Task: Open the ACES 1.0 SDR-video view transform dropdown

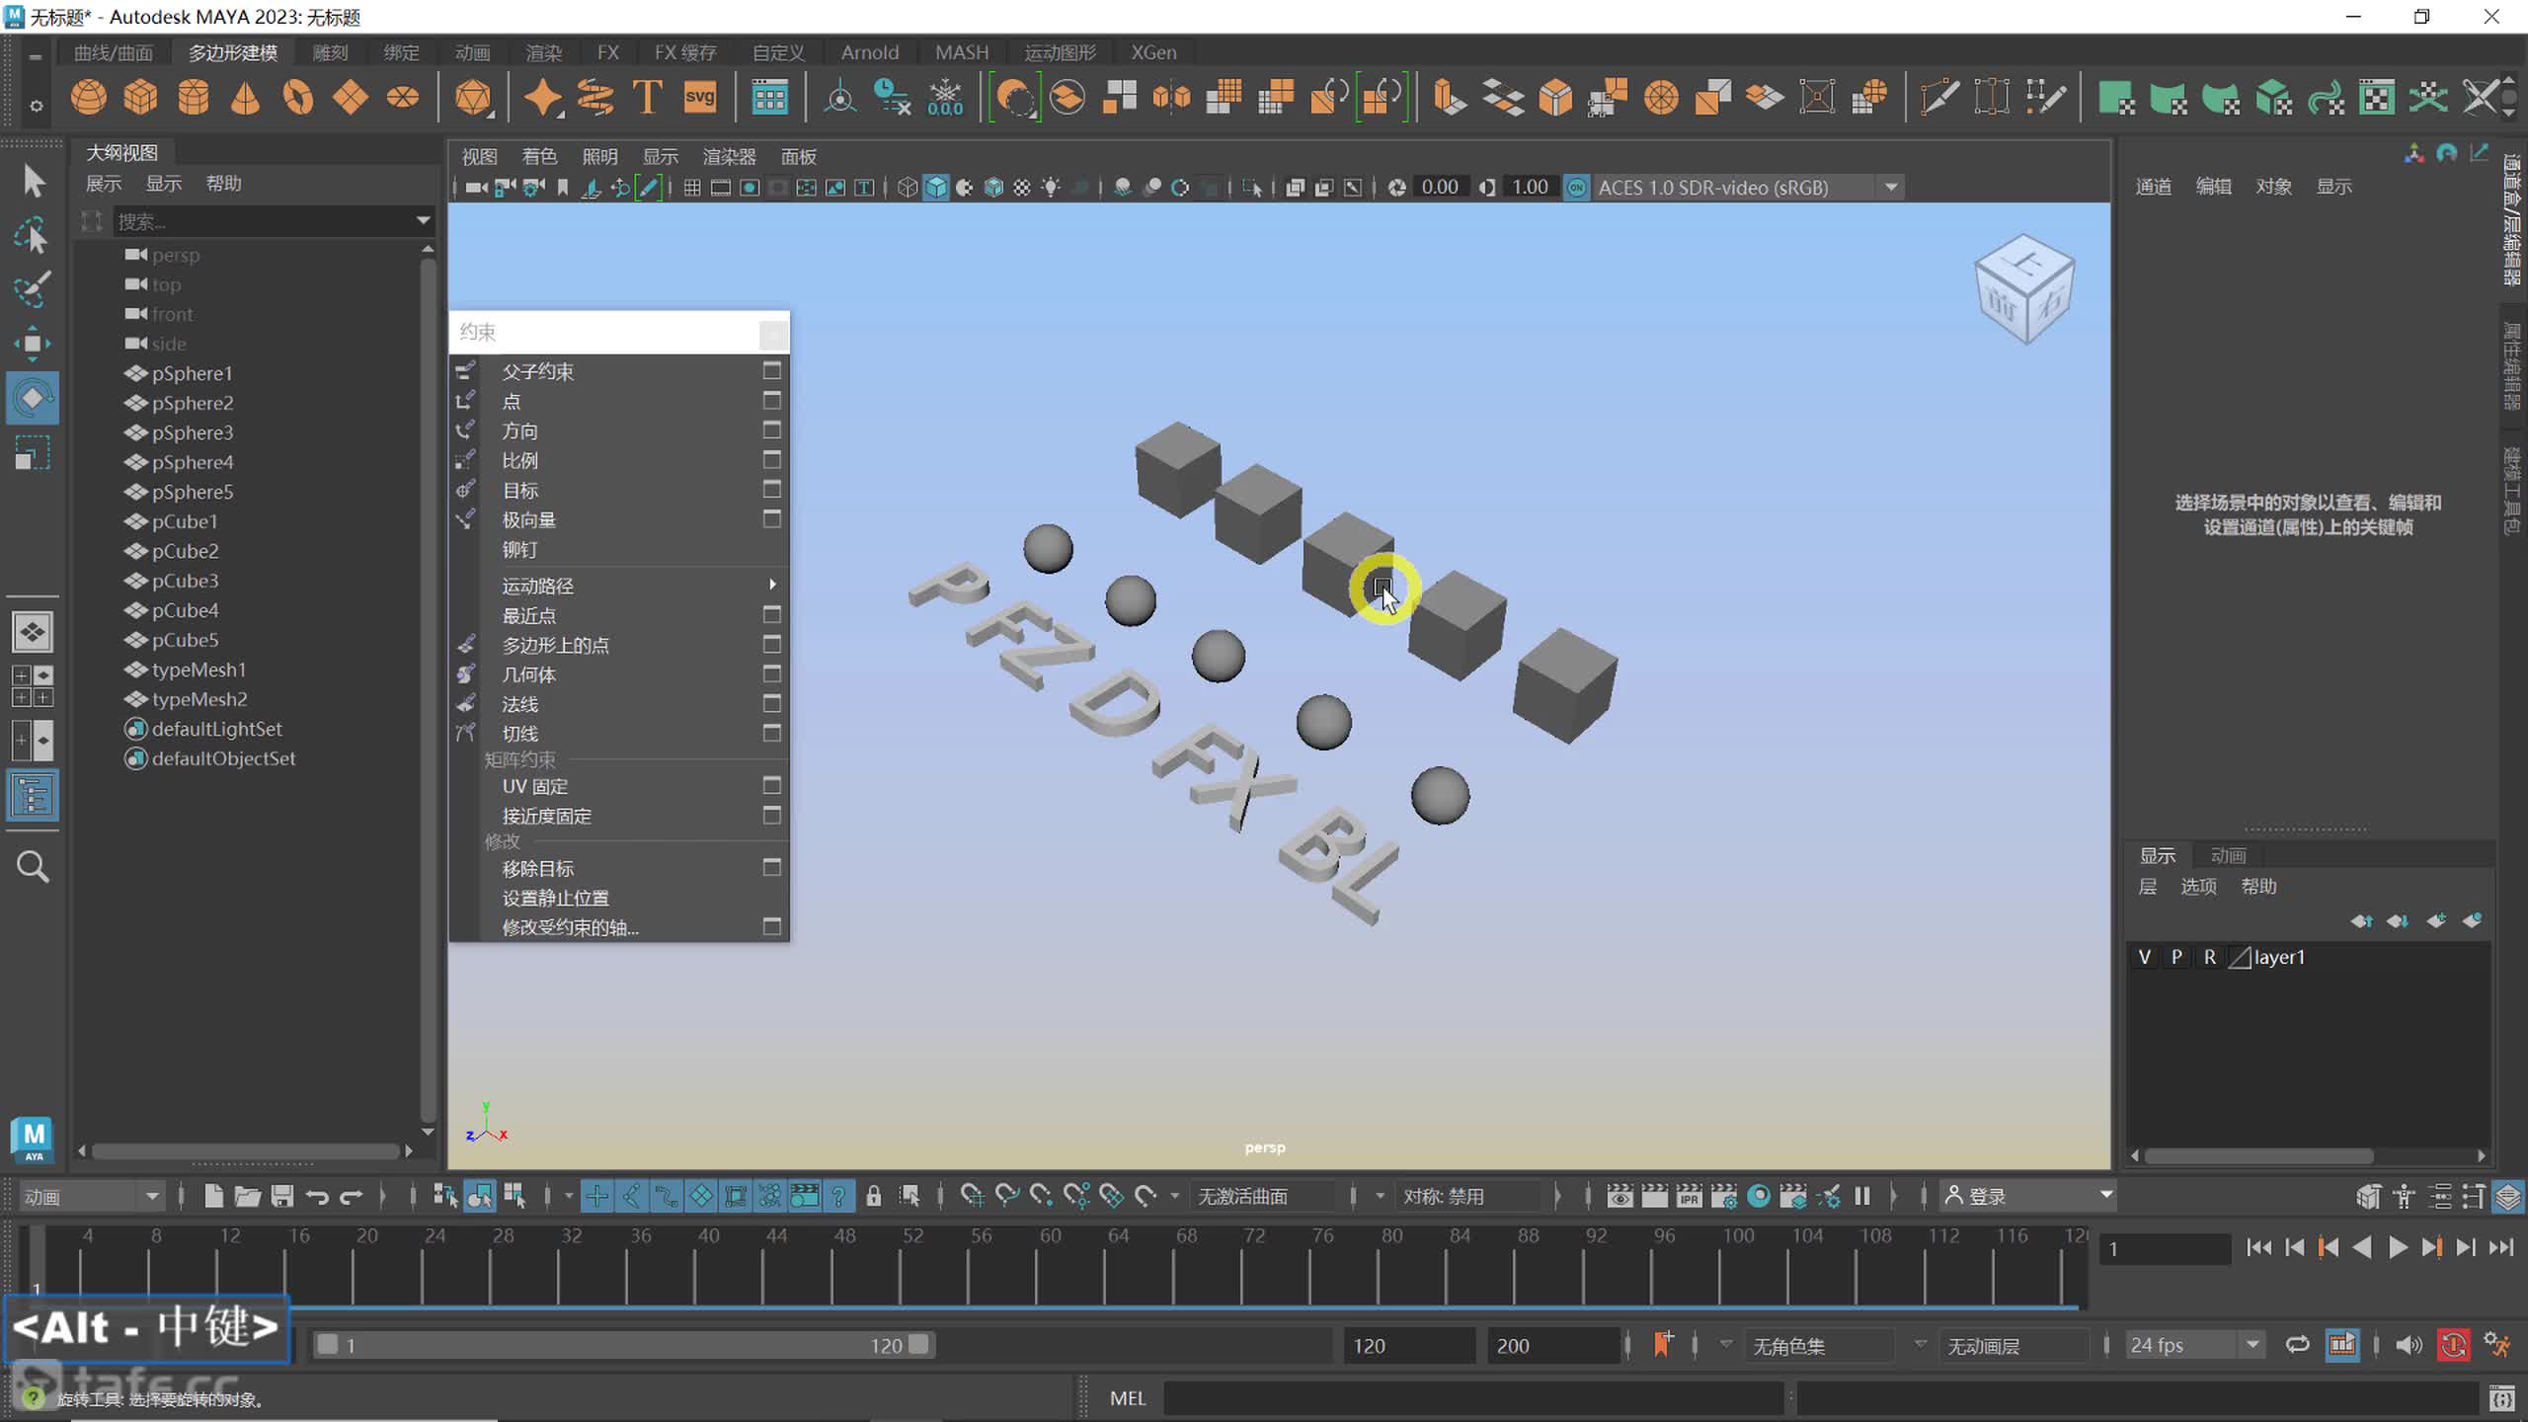Action: pos(1748,188)
